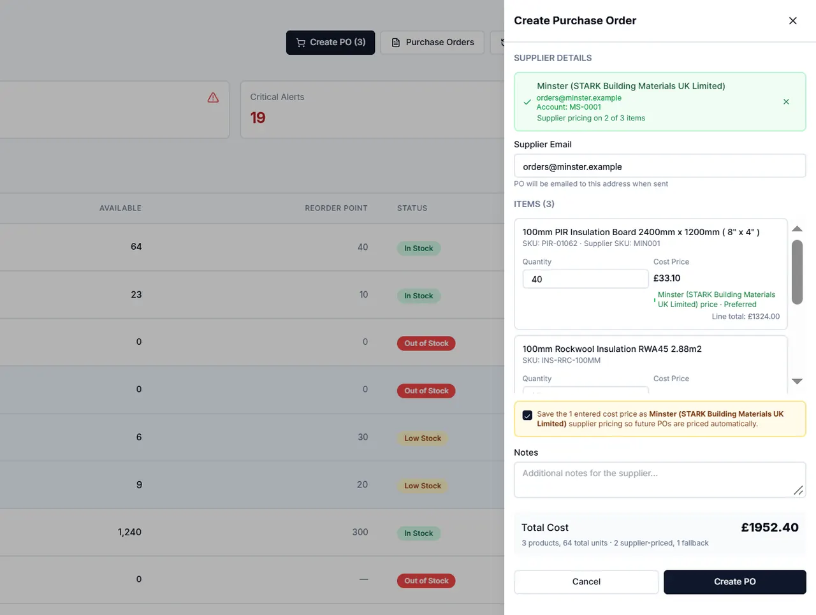Image resolution: width=816 pixels, height=615 pixels.
Task: Open the Purchase Orders list
Action: coord(432,43)
